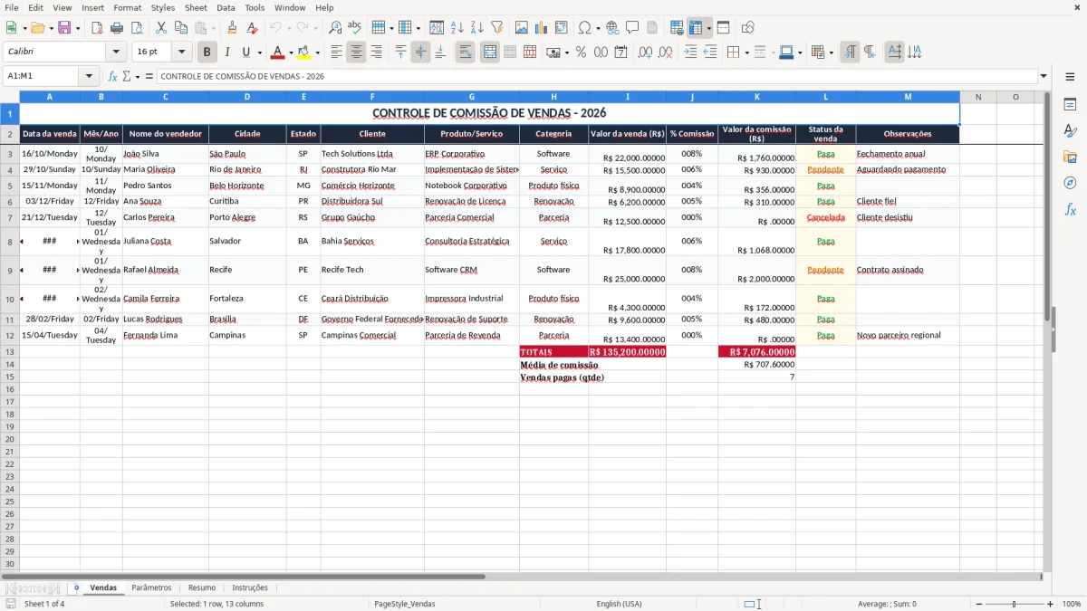Click the Zoom In plus button
The image size is (1087, 611).
(1051, 604)
